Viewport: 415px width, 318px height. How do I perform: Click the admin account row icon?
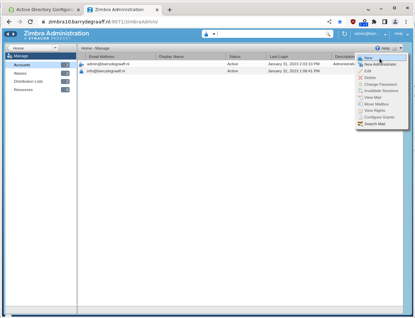(x=81, y=64)
